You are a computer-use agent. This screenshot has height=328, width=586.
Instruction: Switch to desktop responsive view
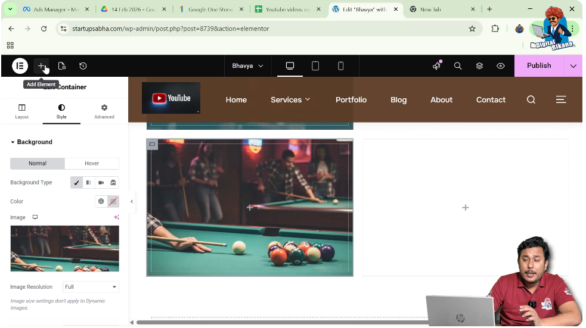(x=290, y=66)
